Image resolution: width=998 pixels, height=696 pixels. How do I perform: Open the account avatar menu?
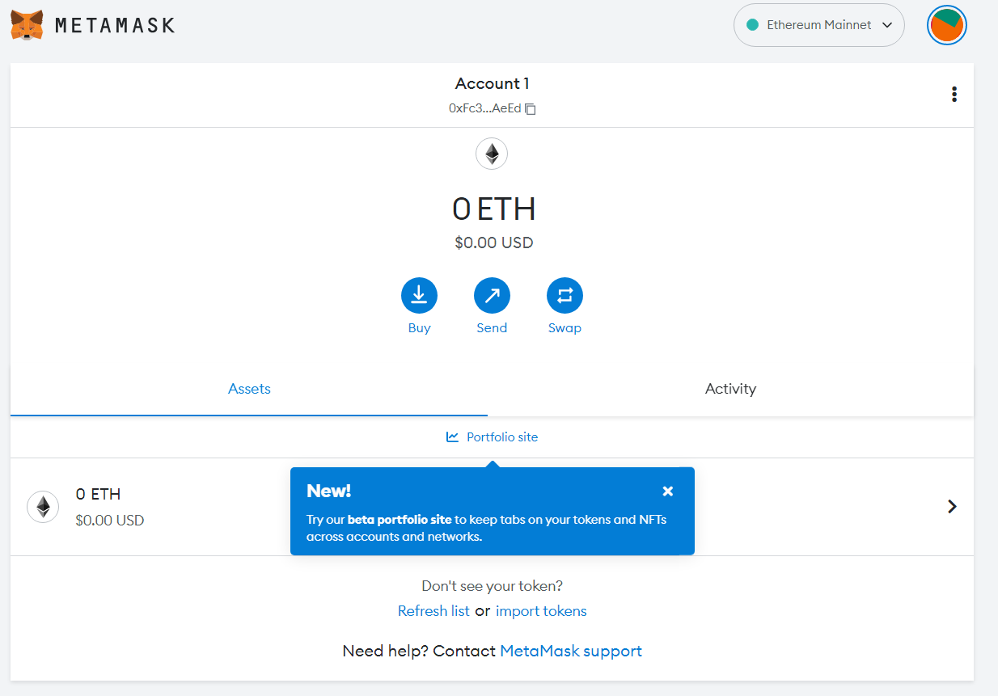click(946, 25)
